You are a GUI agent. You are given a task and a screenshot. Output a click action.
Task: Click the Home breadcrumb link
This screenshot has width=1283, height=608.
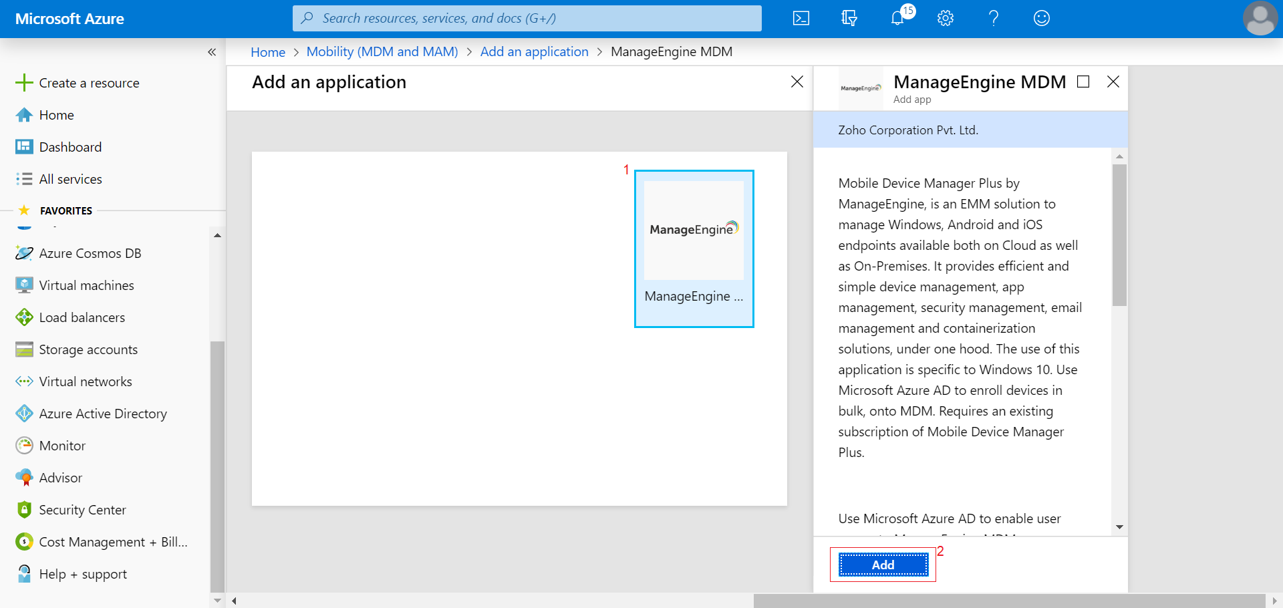(x=268, y=52)
